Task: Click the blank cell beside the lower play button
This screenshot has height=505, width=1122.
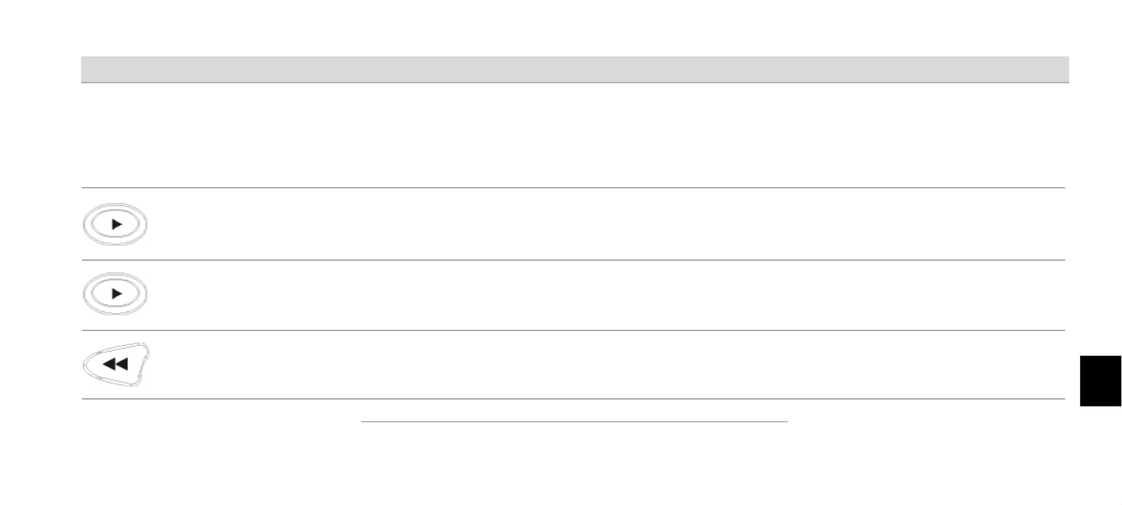Action: click(607, 295)
